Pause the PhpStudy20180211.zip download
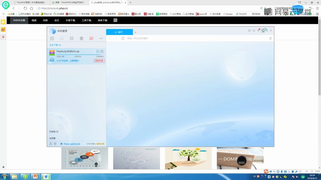321x180 pixels. coord(102,51)
